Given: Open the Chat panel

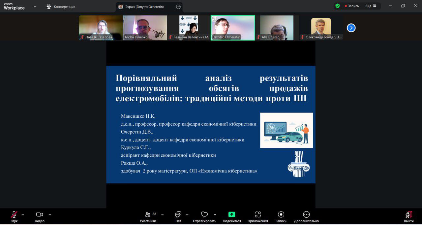Looking at the screenshot, I should point(178,216).
